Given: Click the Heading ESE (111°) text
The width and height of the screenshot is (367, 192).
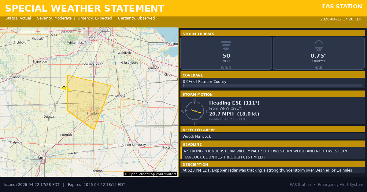Looking at the screenshot, I should [234, 103].
